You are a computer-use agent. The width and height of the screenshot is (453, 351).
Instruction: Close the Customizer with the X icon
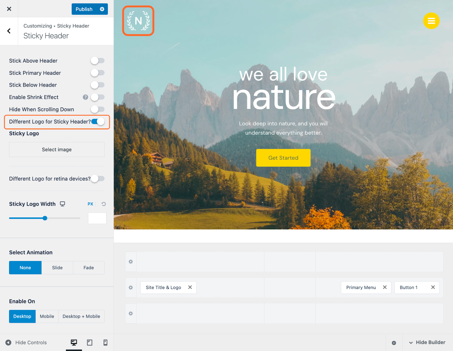pos(9,9)
